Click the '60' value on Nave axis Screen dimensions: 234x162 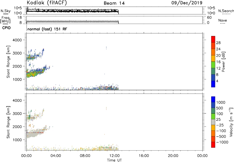coord(209,18)
